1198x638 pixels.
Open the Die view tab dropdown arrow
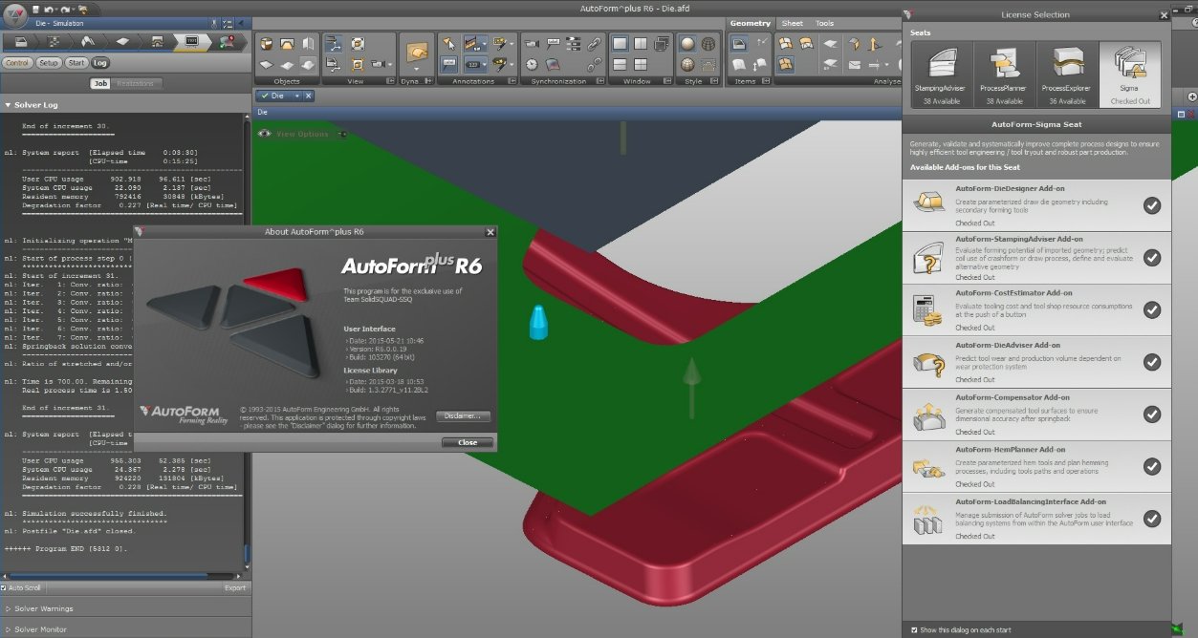[297, 96]
